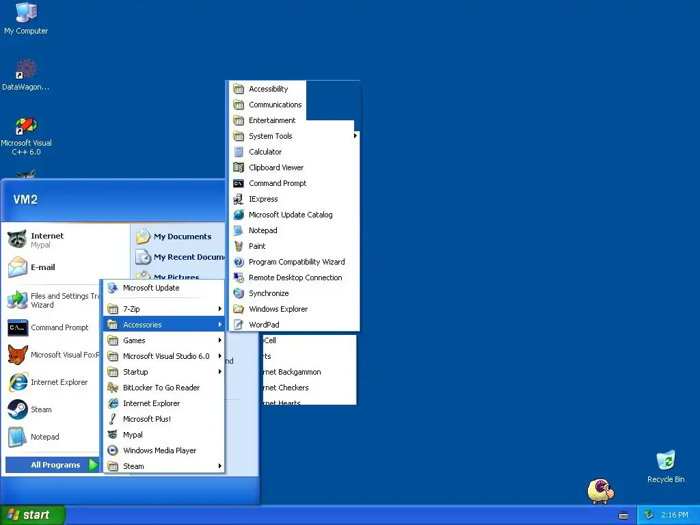Viewport: 700px width, 525px height.
Task: Click the E-mail envelope icon
Action: point(17,267)
